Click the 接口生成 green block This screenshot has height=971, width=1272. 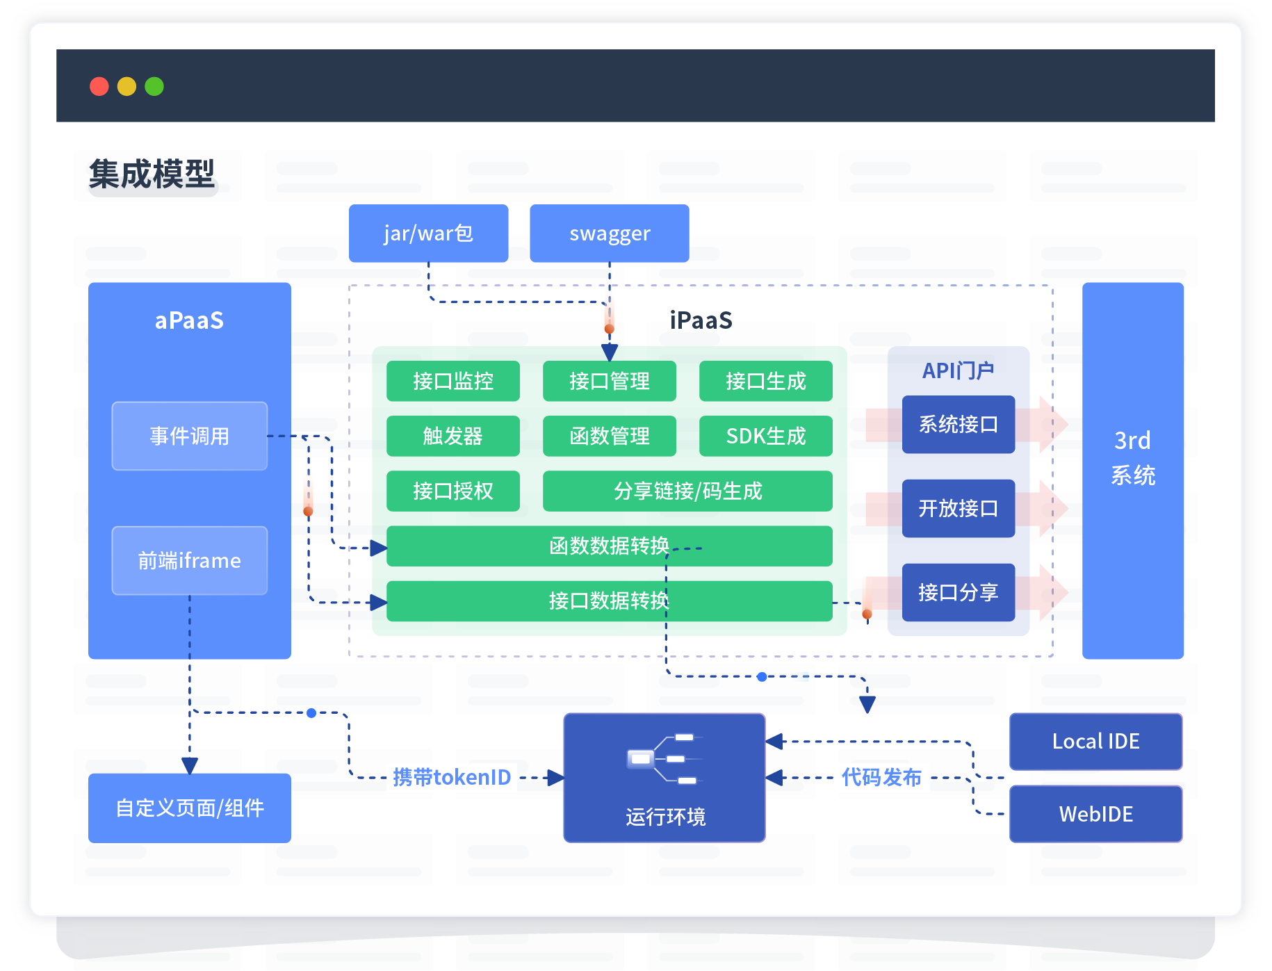coord(765,381)
